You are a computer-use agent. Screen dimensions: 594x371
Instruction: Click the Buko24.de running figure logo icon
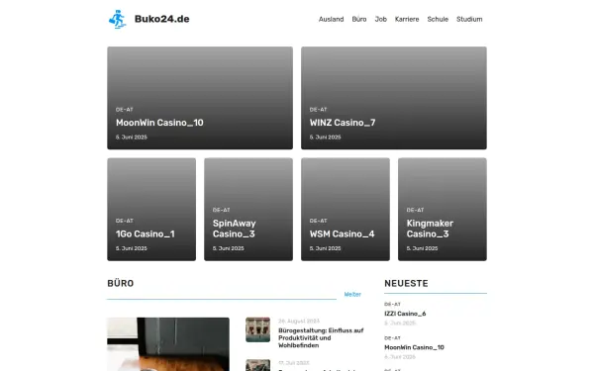118,19
